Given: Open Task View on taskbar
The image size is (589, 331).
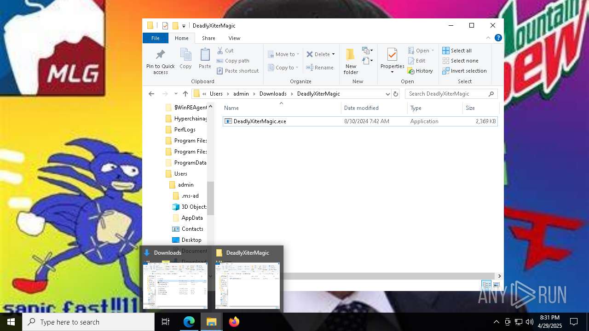Looking at the screenshot, I should tap(166, 322).
